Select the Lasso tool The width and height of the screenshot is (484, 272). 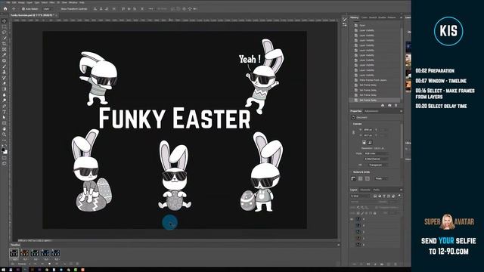point(5,32)
